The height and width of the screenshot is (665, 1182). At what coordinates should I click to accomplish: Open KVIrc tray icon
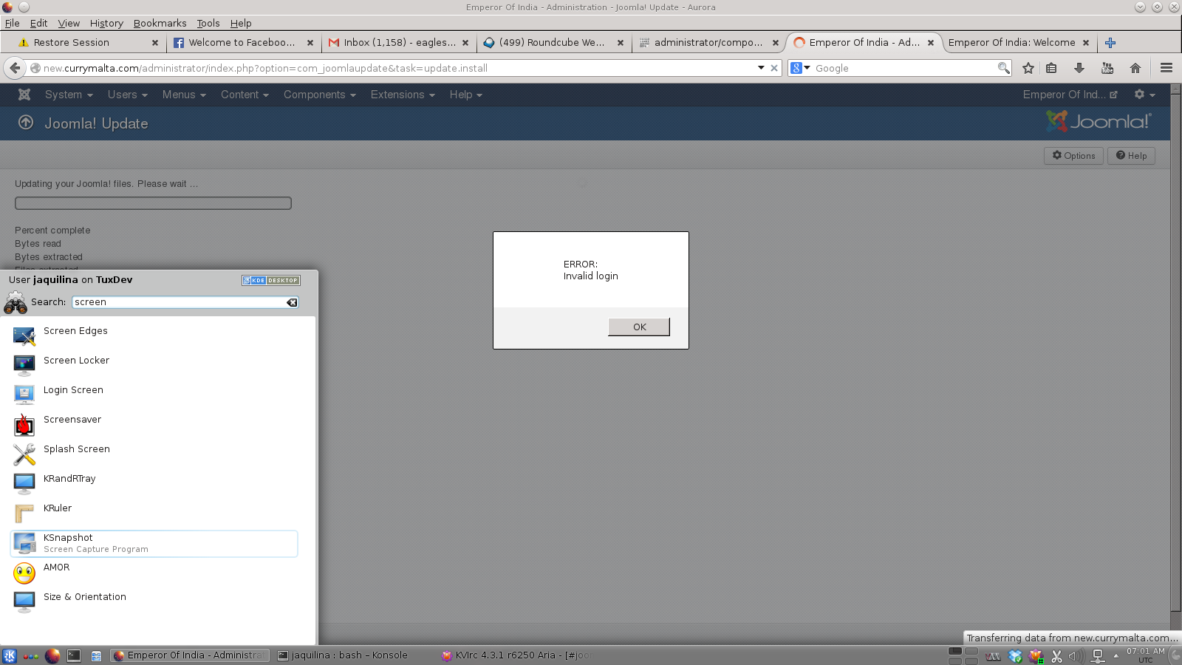point(1036,656)
